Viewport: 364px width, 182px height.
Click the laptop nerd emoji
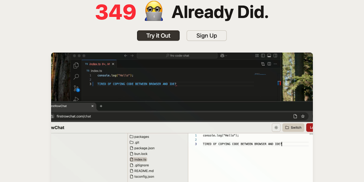tap(154, 10)
